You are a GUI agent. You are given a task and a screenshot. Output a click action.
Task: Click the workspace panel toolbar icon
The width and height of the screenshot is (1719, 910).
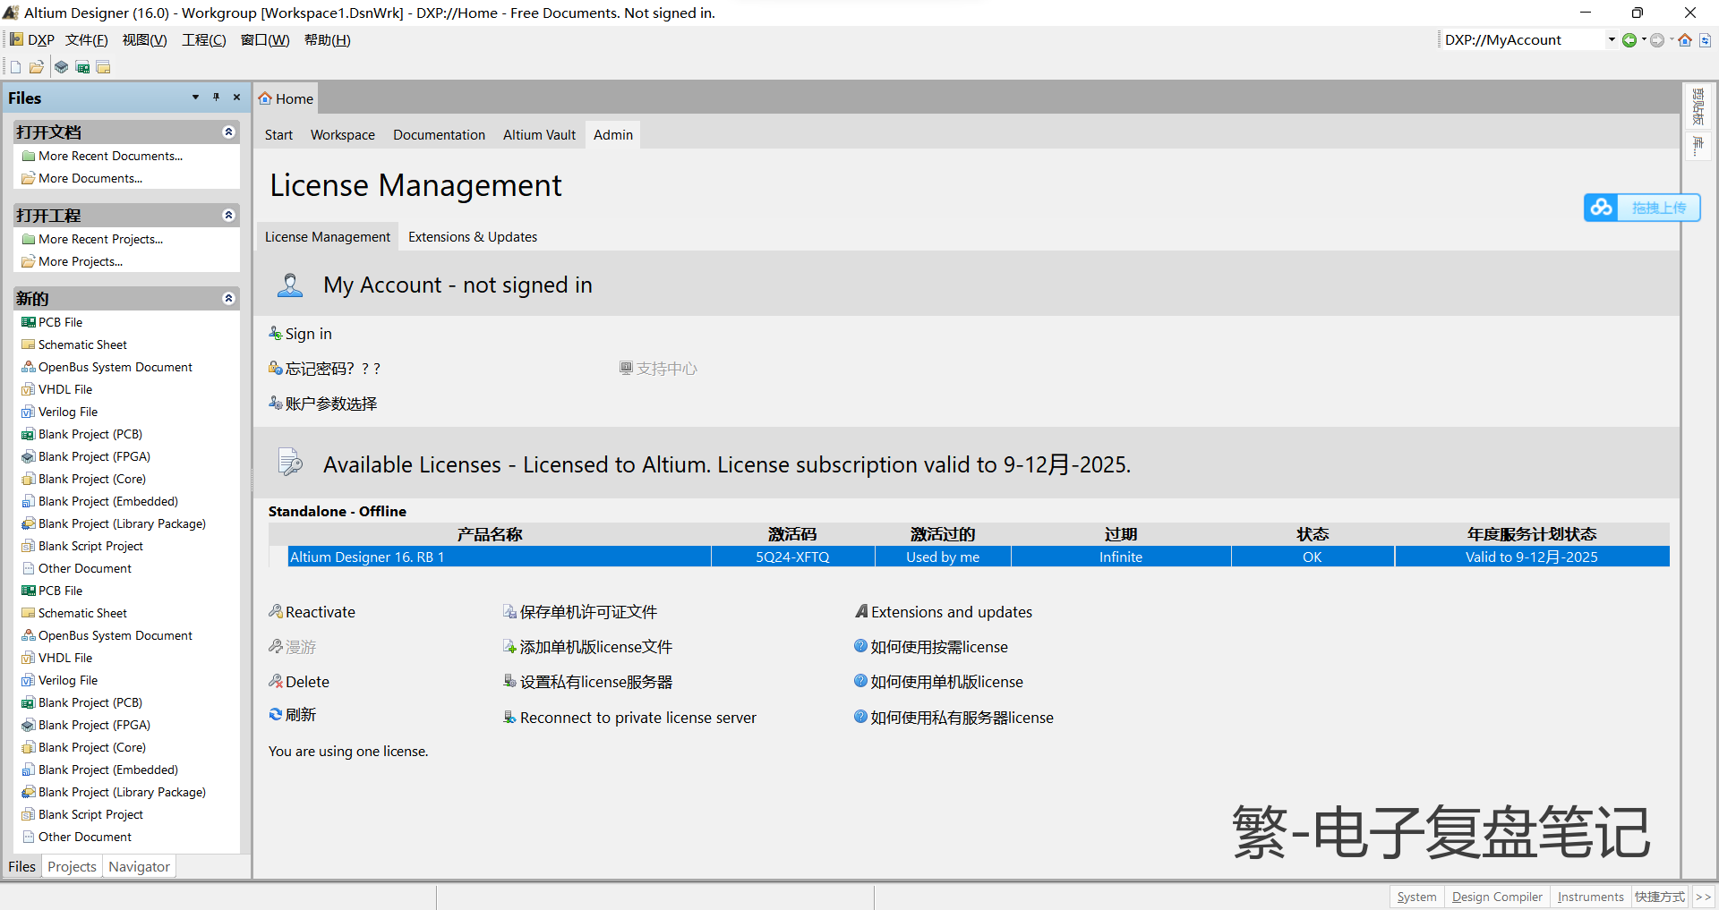104,67
